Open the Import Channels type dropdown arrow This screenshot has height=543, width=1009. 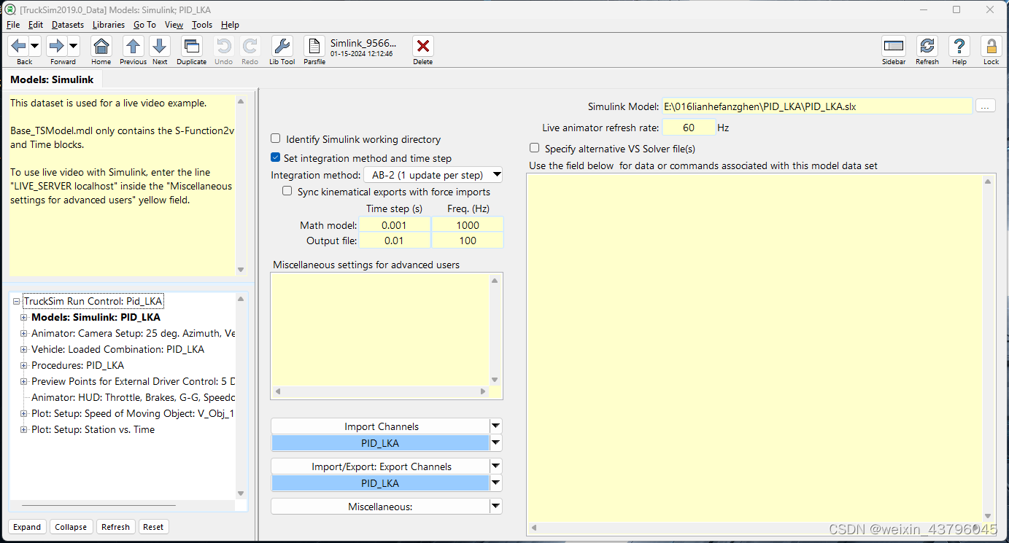point(496,426)
